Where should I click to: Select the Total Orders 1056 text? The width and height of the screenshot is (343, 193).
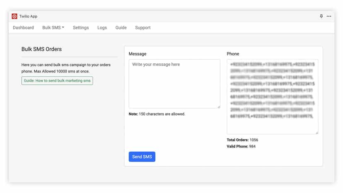click(242, 140)
